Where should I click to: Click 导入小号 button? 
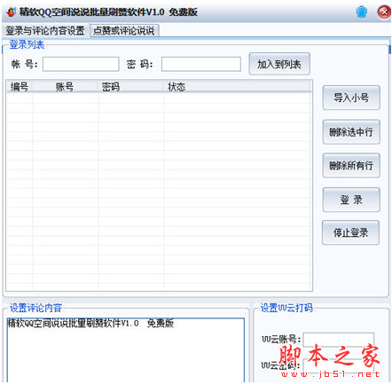pos(351,98)
